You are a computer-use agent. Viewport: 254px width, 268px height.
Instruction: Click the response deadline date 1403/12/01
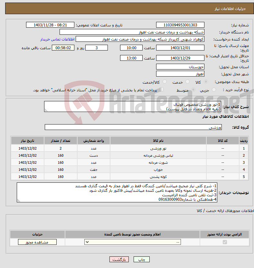pyautogui.click(x=180, y=48)
